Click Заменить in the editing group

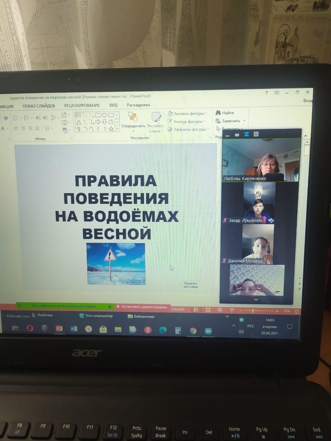(x=230, y=121)
